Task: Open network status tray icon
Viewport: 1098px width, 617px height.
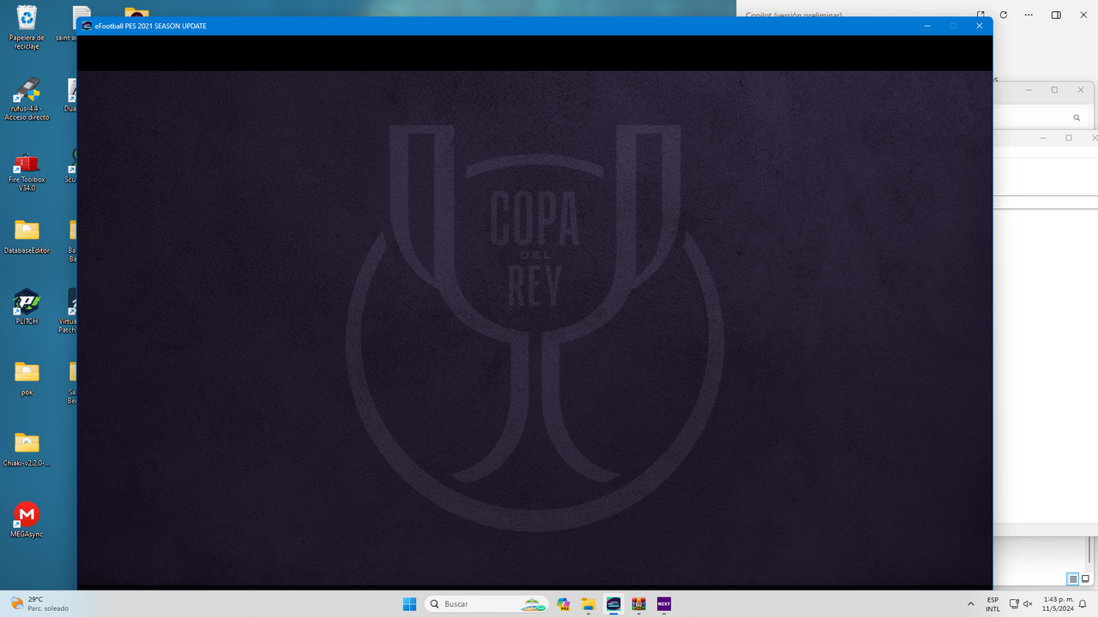Action: (1014, 604)
